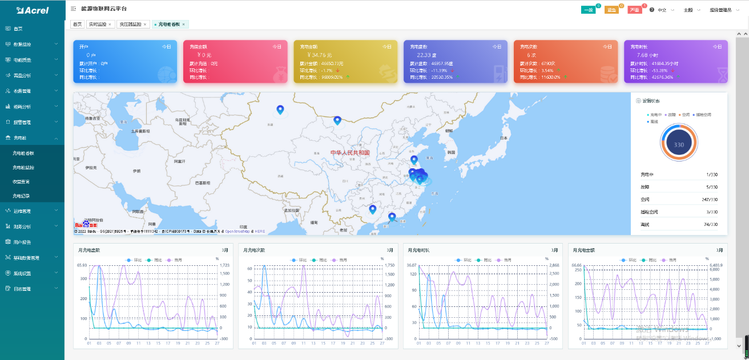The height and width of the screenshot is (360, 749).
Task: Click the 系统设置 gear icon in sidebar
Action: (7, 273)
